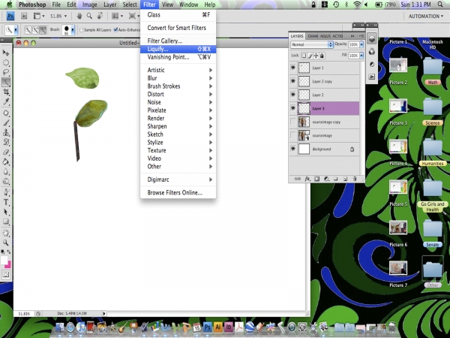Open the tool preset picker dropdown

point(16,29)
